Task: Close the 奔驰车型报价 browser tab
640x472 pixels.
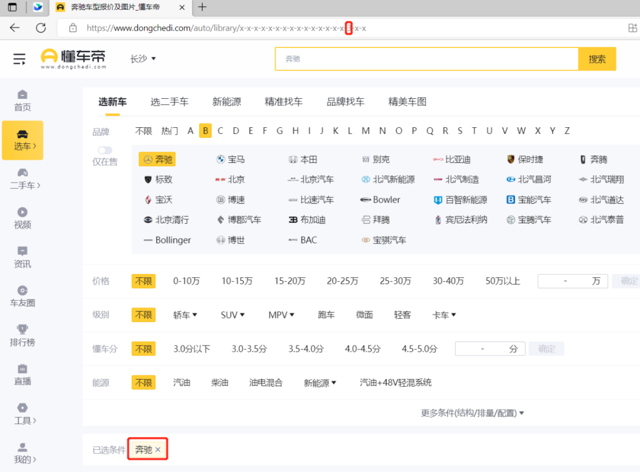Action: coord(182,7)
